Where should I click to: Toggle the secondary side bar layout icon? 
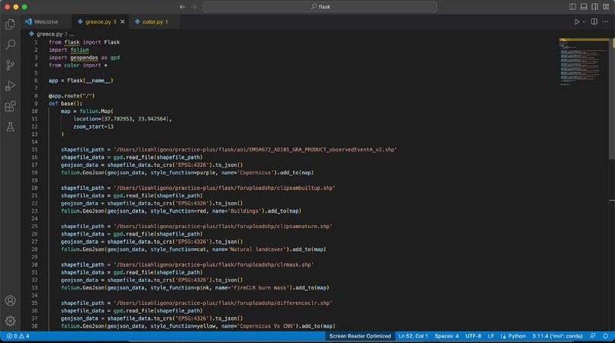coord(595,7)
